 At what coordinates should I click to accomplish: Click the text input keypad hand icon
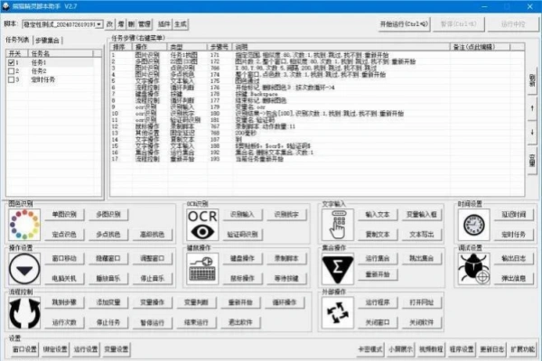[341, 223]
